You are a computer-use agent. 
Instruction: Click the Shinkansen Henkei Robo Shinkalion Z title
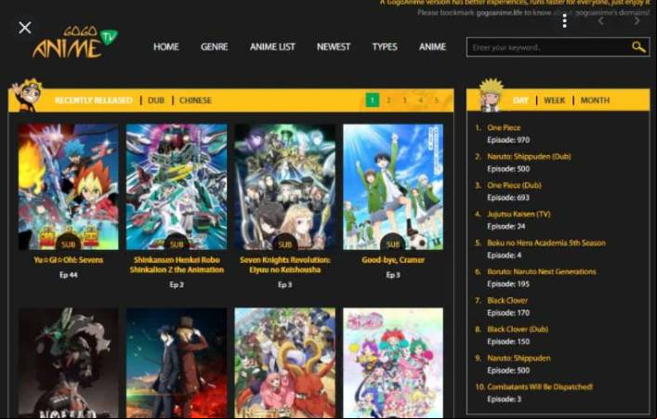pos(177,265)
